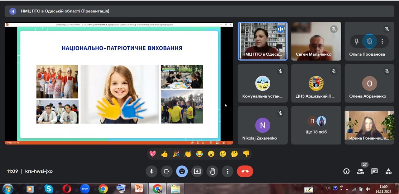Show the participants list panel
Screen dimensions: 399x194
(360, 171)
